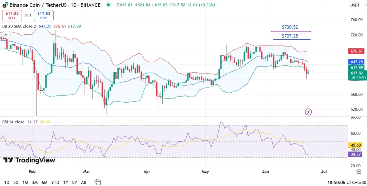Viewport: 367px width, 186px height.
Task: Click the 520.00 price scale label
Action: [356, 109]
